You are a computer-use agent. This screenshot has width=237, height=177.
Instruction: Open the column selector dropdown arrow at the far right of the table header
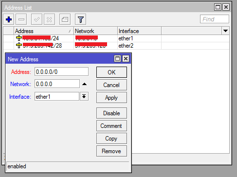225,31
